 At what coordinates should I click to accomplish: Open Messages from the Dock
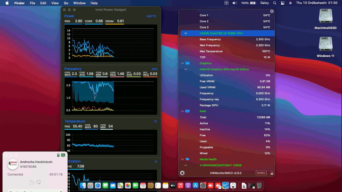coord(105,185)
